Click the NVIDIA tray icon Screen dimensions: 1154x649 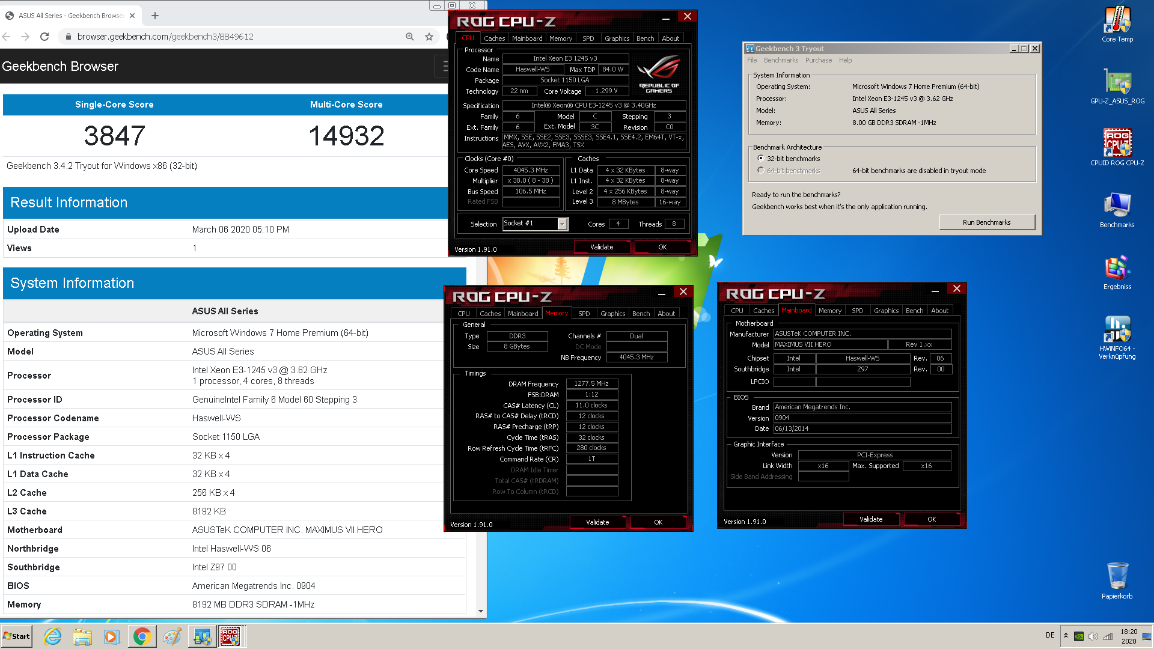click(x=1079, y=636)
